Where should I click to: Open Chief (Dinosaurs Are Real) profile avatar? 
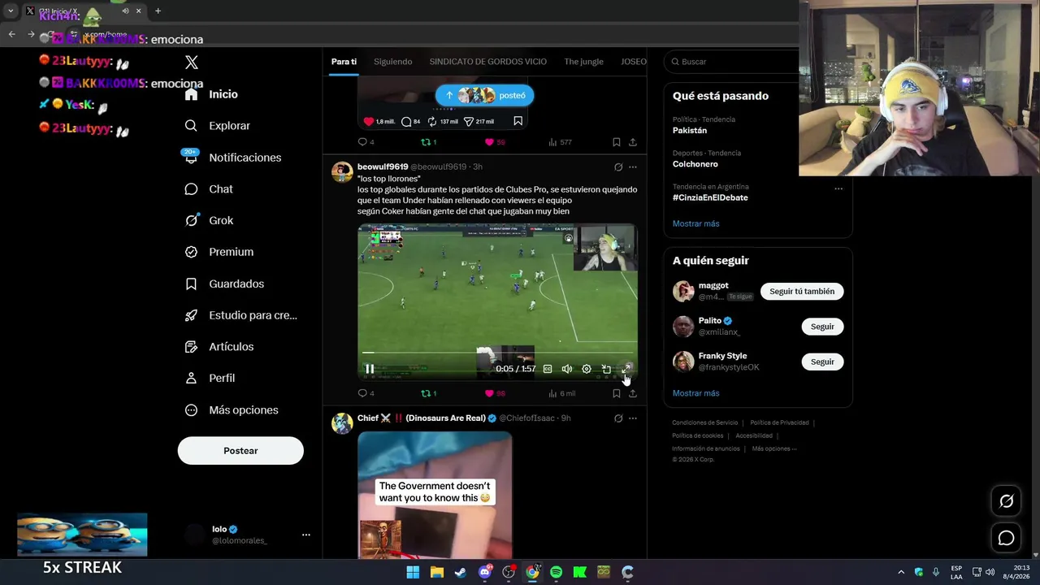point(342,423)
